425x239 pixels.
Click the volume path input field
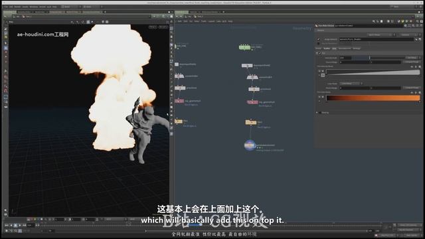tap(377, 39)
